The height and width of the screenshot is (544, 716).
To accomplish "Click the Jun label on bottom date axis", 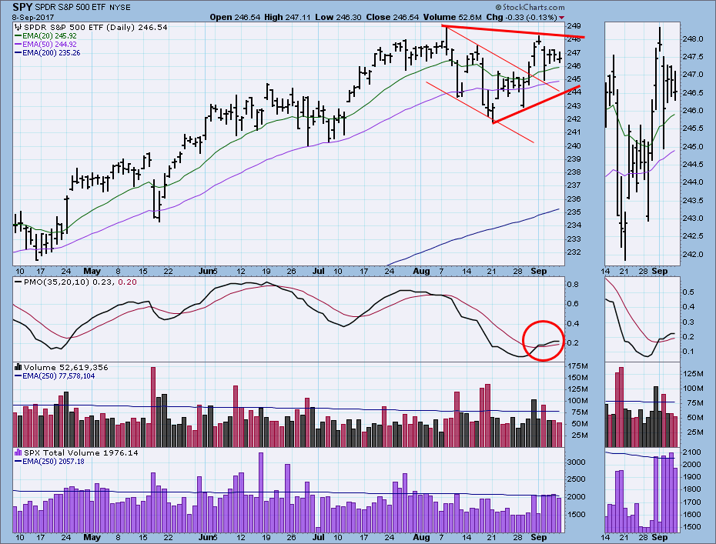I will pyautogui.click(x=207, y=537).
